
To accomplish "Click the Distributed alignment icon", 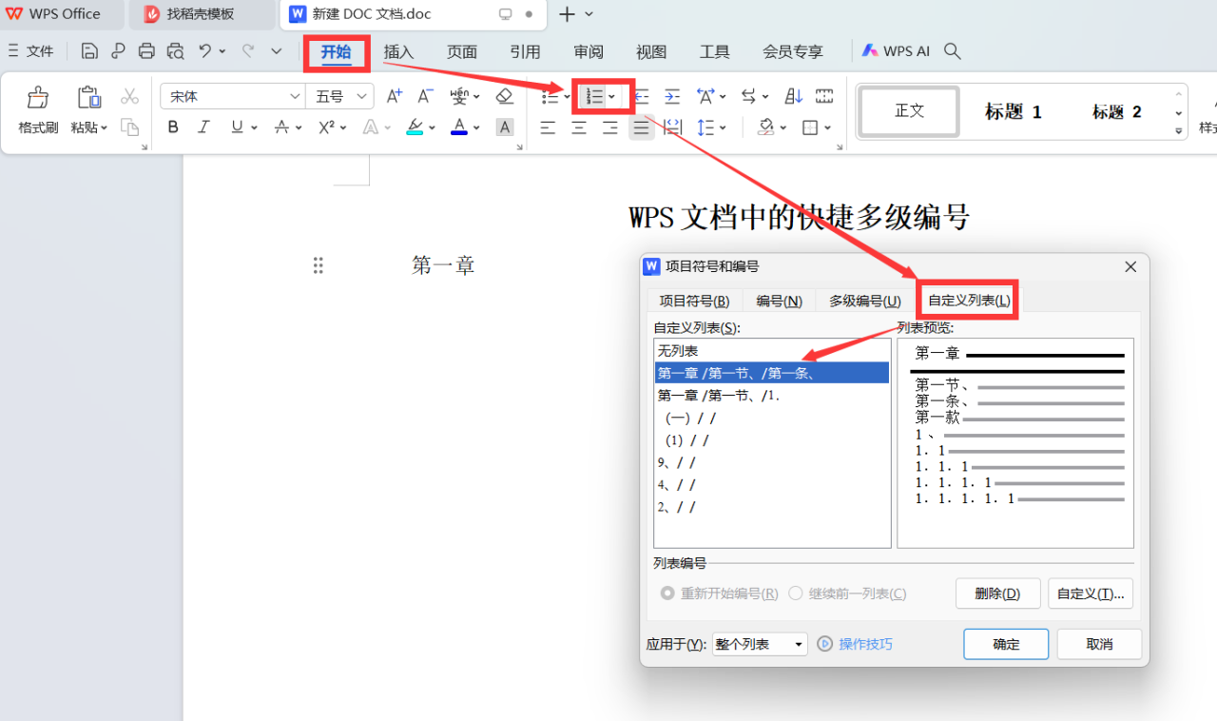I will (x=672, y=127).
